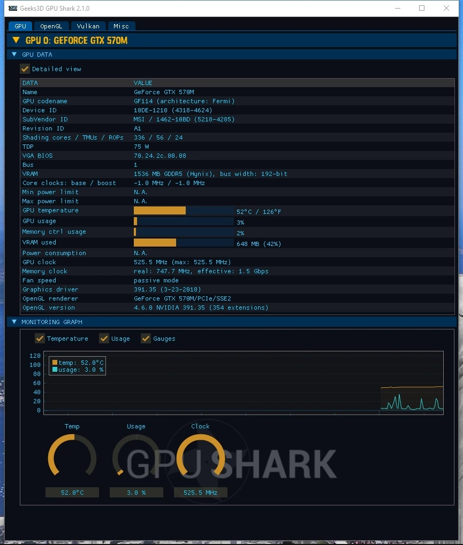Collapse the GPU 0: GeForce GTX 570M section

(x=16, y=40)
